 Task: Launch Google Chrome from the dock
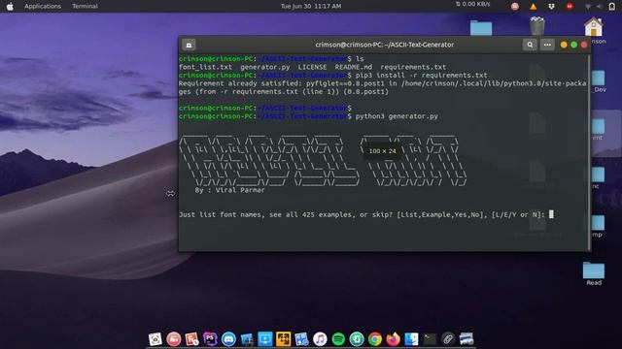click(375, 339)
